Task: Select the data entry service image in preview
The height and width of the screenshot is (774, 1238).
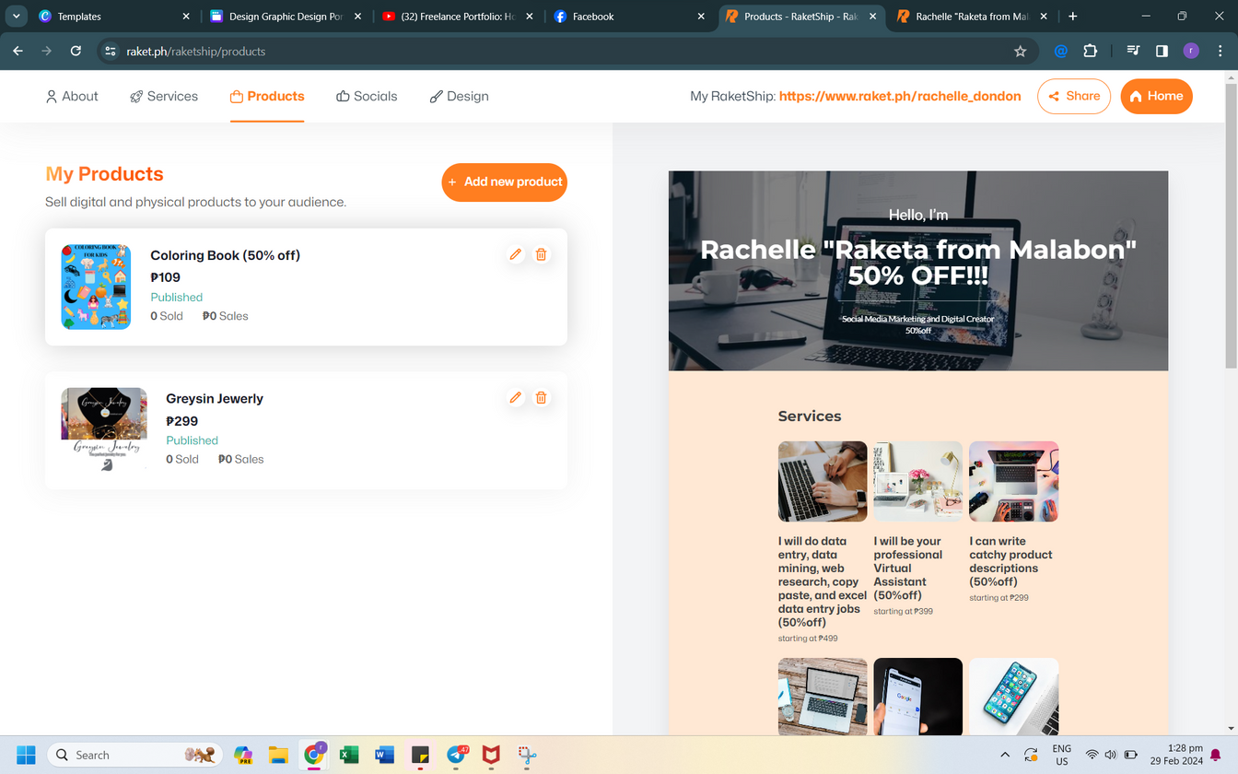Action: click(x=823, y=481)
